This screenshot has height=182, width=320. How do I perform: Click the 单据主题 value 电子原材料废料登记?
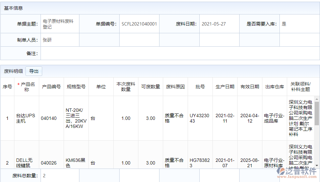click(60, 24)
